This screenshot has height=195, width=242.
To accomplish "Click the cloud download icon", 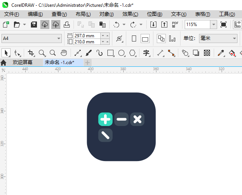I will point(45,25).
